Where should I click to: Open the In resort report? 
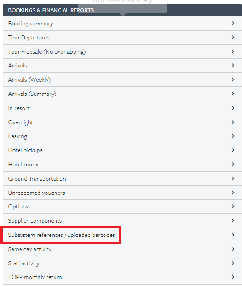pyautogui.click(x=122, y=108)
